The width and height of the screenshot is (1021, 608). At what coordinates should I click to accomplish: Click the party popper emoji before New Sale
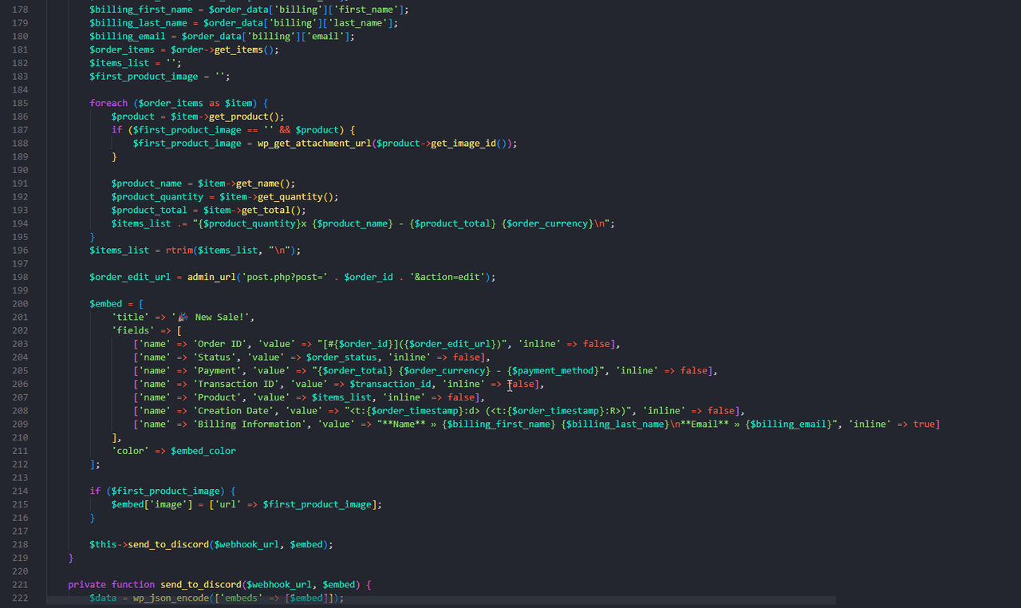(x=183, y=317)
